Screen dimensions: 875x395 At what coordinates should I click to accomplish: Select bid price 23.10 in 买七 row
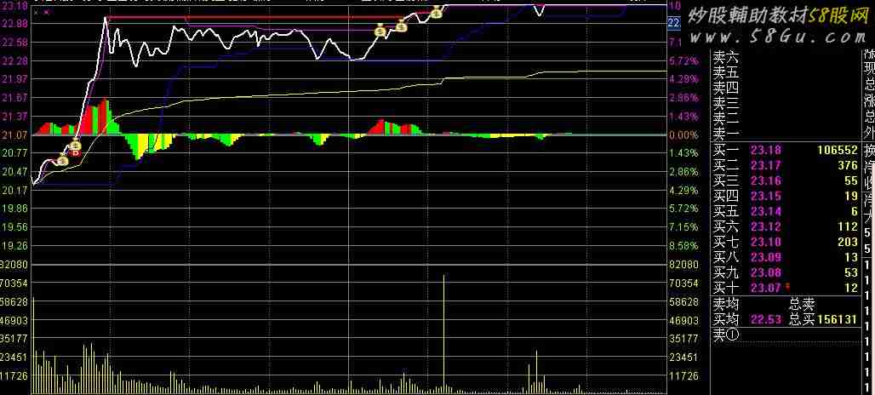click(766, 242)
